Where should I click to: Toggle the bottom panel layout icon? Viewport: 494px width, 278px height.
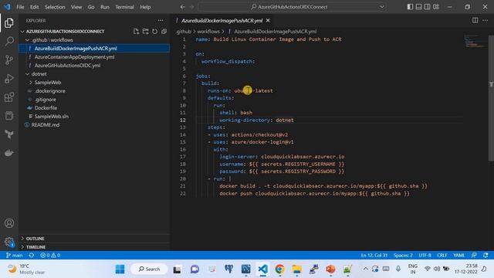coord(418,7)
